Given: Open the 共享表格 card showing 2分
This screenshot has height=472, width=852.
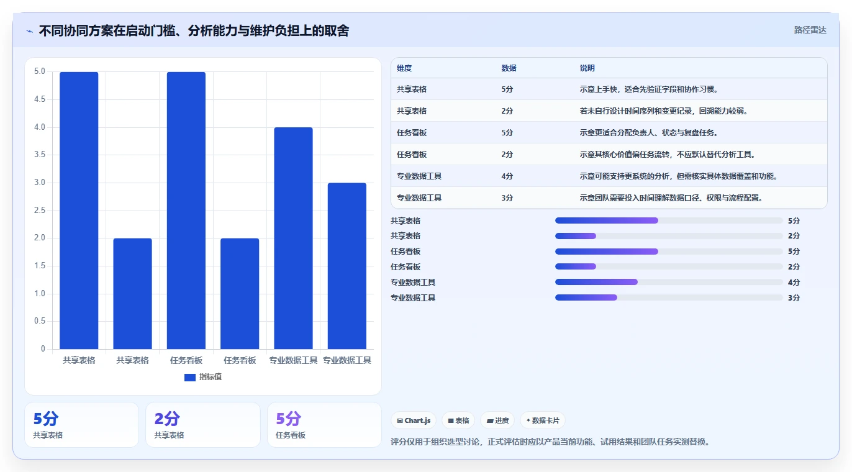Looking at the screenshot, I should 203,425.
